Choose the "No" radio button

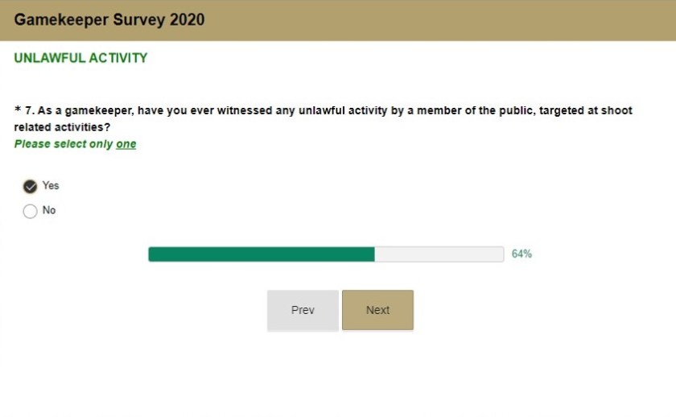tap(31, 212)
